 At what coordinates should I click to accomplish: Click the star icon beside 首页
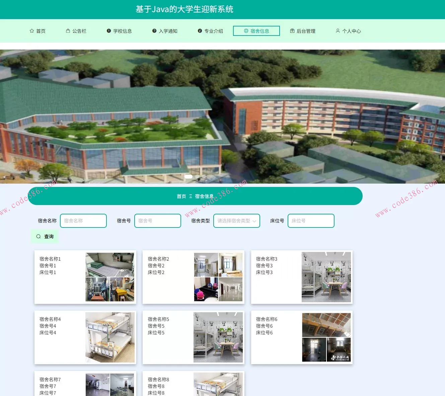(x=32, y=31)
